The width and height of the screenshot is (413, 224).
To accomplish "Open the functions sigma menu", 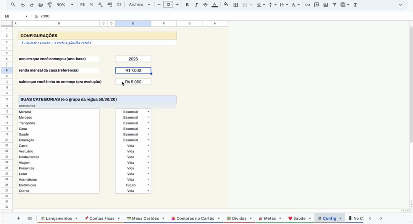I will pyautogui.click(x=355, y=5).
